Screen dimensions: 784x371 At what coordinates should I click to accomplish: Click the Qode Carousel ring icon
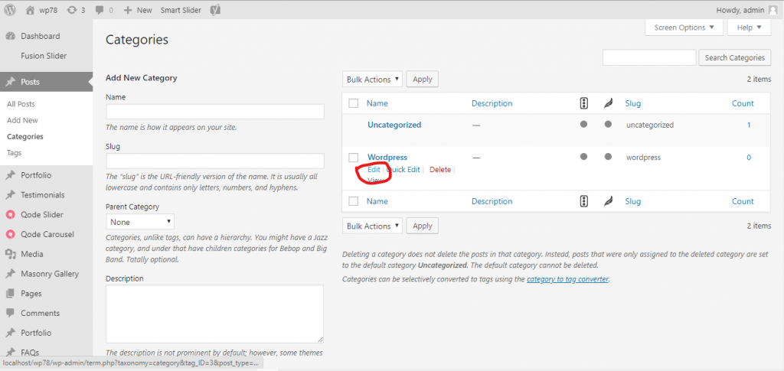point(11,234)
